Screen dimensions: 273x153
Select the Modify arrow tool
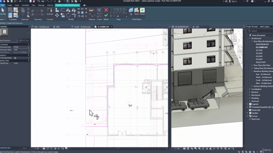click(x=3, y=11)
